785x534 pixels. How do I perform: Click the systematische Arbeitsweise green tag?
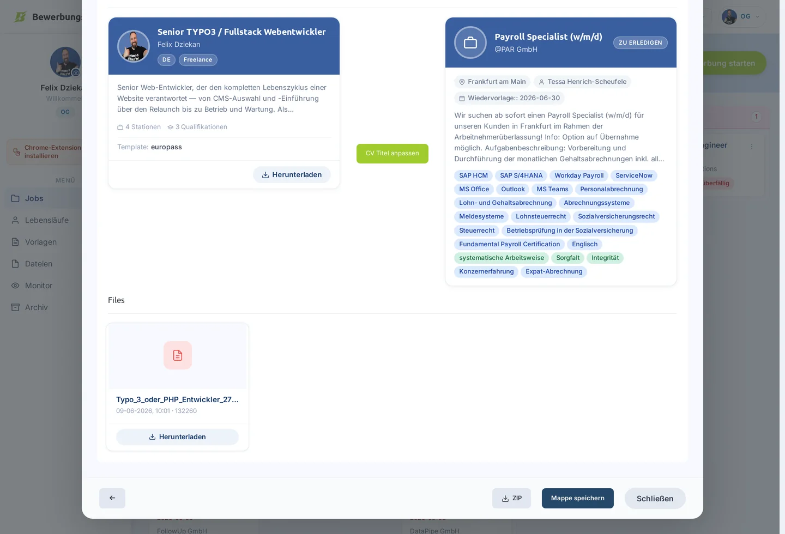(x=502, y=258)
